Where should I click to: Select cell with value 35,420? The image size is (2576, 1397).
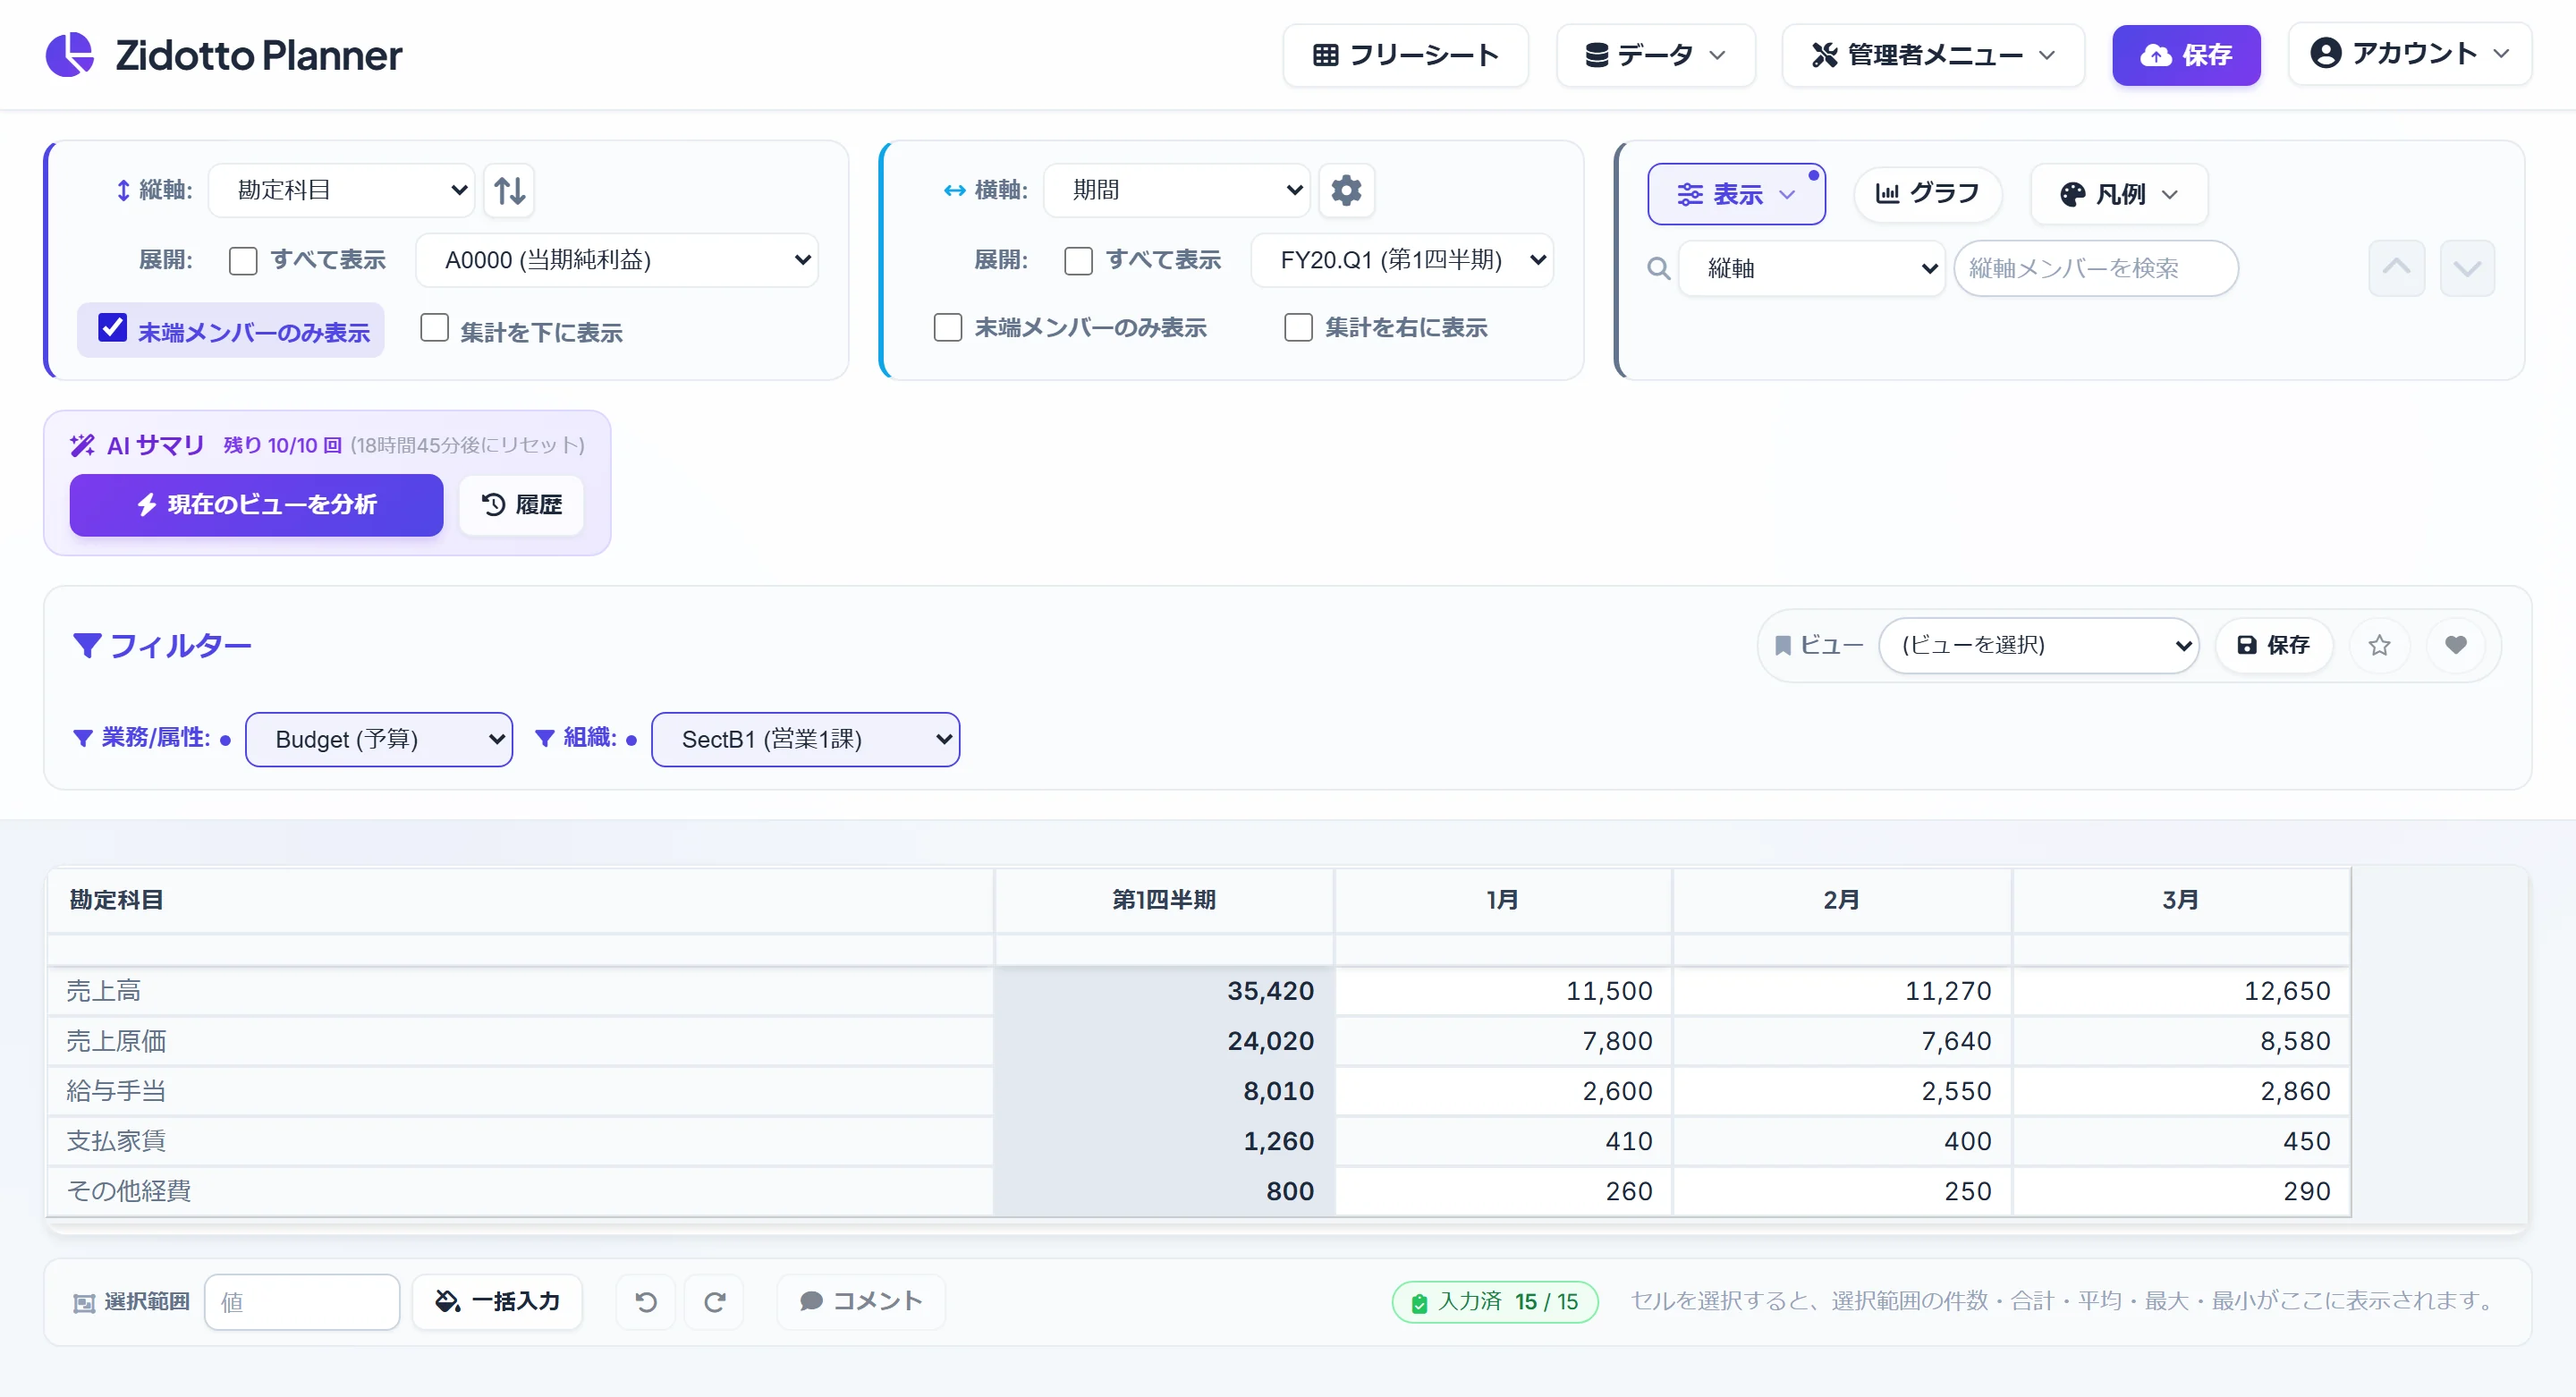point(1163,991)
